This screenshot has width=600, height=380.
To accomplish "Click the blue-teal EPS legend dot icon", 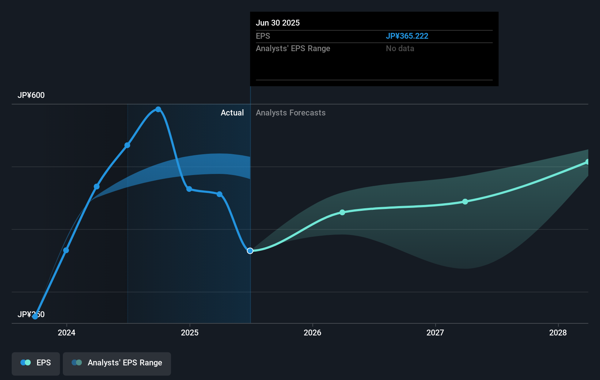I will pyautogui.click(x=26, y=362).
